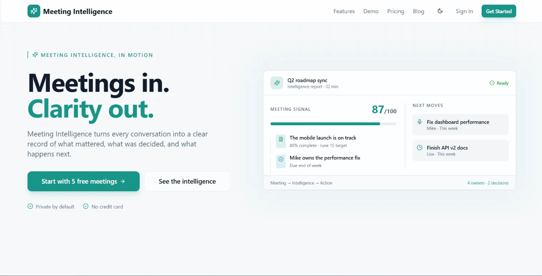The image size is (542, 276).
Task: Click the Ready status label
Action: [x=502, y=83]
